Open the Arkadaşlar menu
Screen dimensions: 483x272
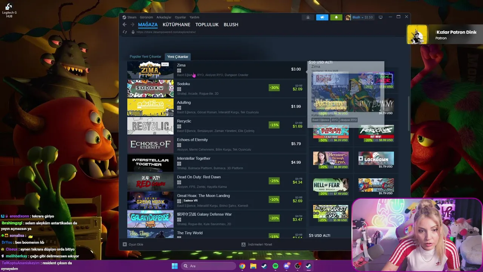click(x=164, y=17)
